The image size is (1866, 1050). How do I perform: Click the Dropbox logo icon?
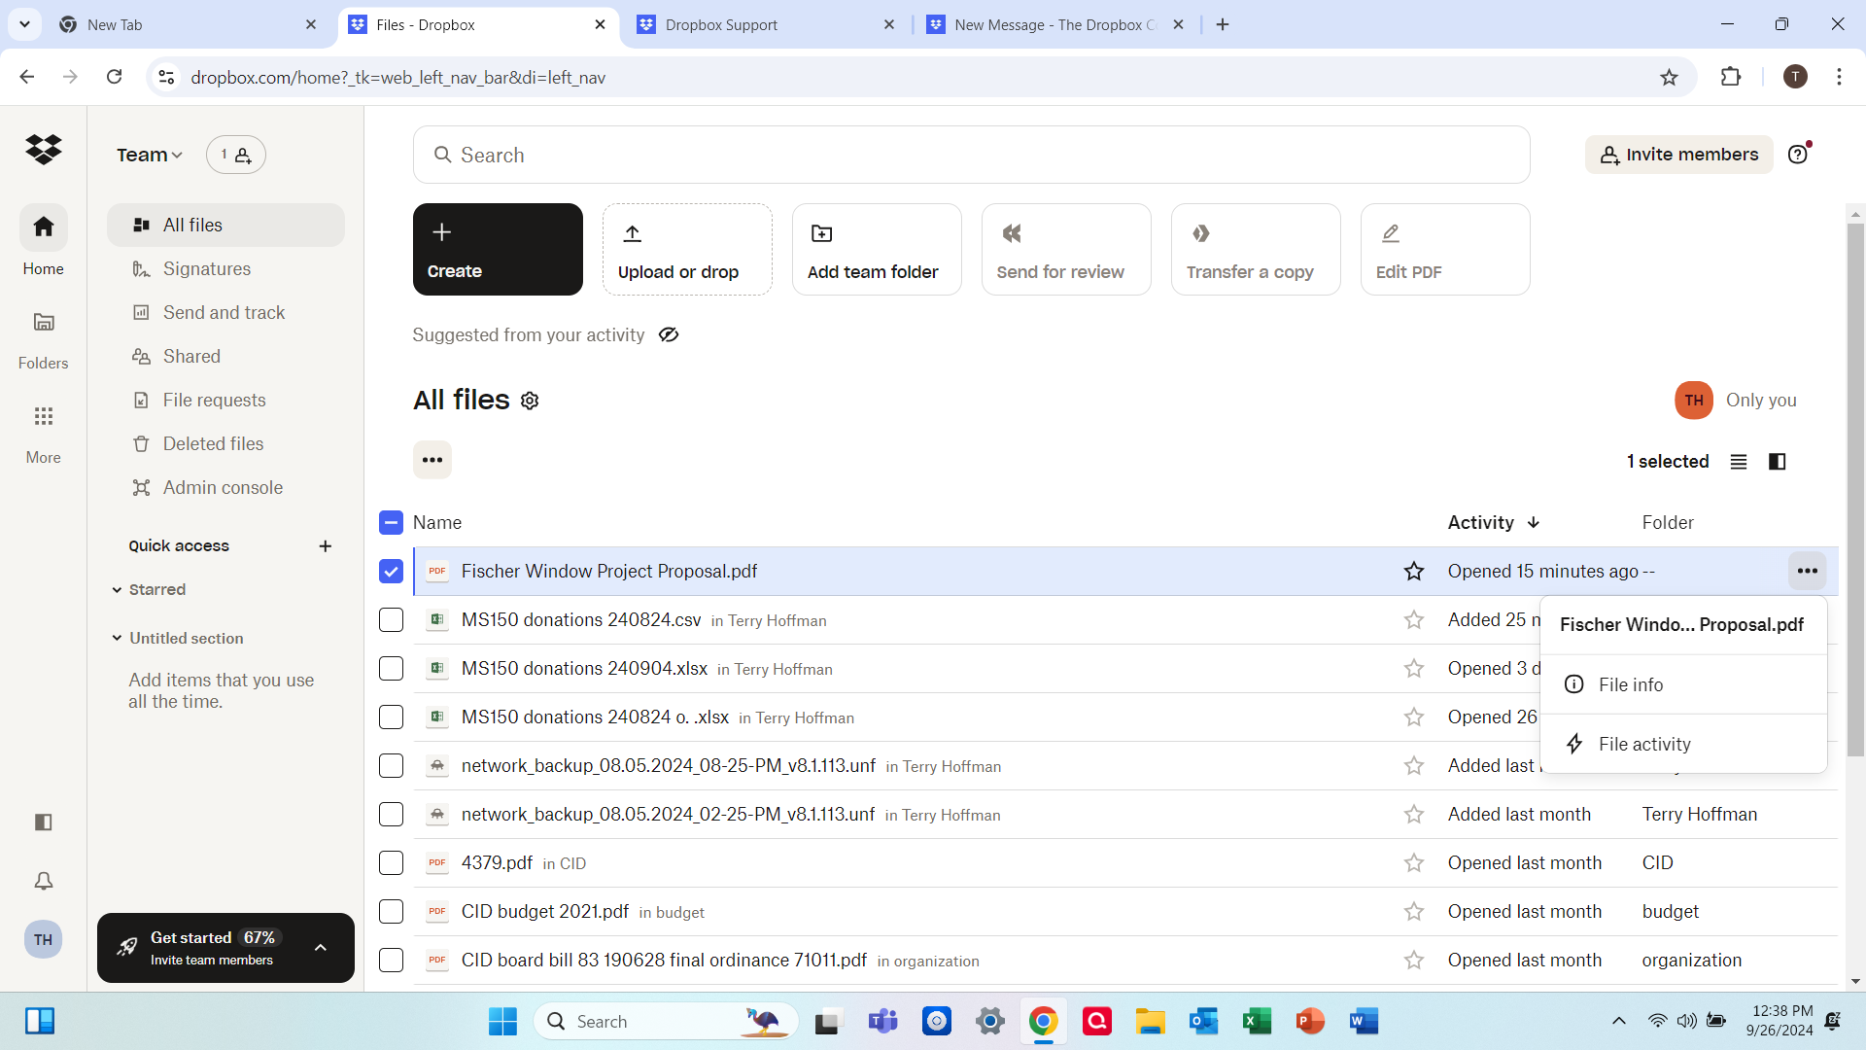44,150
